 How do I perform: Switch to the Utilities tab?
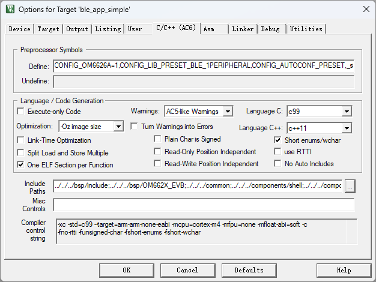point(306,29)
